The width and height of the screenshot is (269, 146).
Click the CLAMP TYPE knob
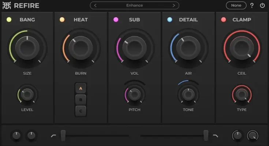242,95
